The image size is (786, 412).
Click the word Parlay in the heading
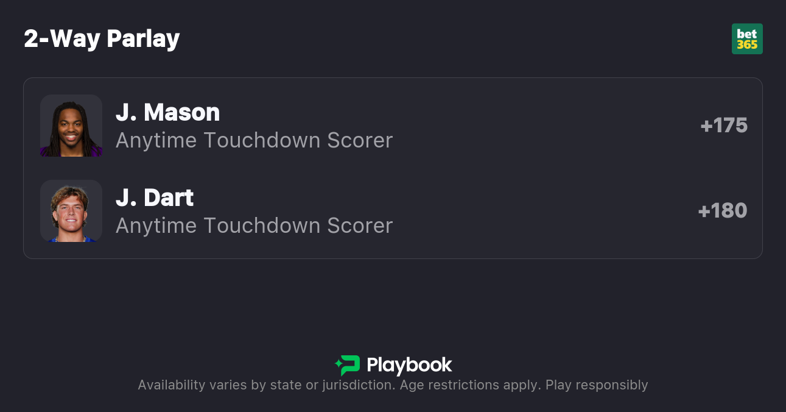pos(143,39)
